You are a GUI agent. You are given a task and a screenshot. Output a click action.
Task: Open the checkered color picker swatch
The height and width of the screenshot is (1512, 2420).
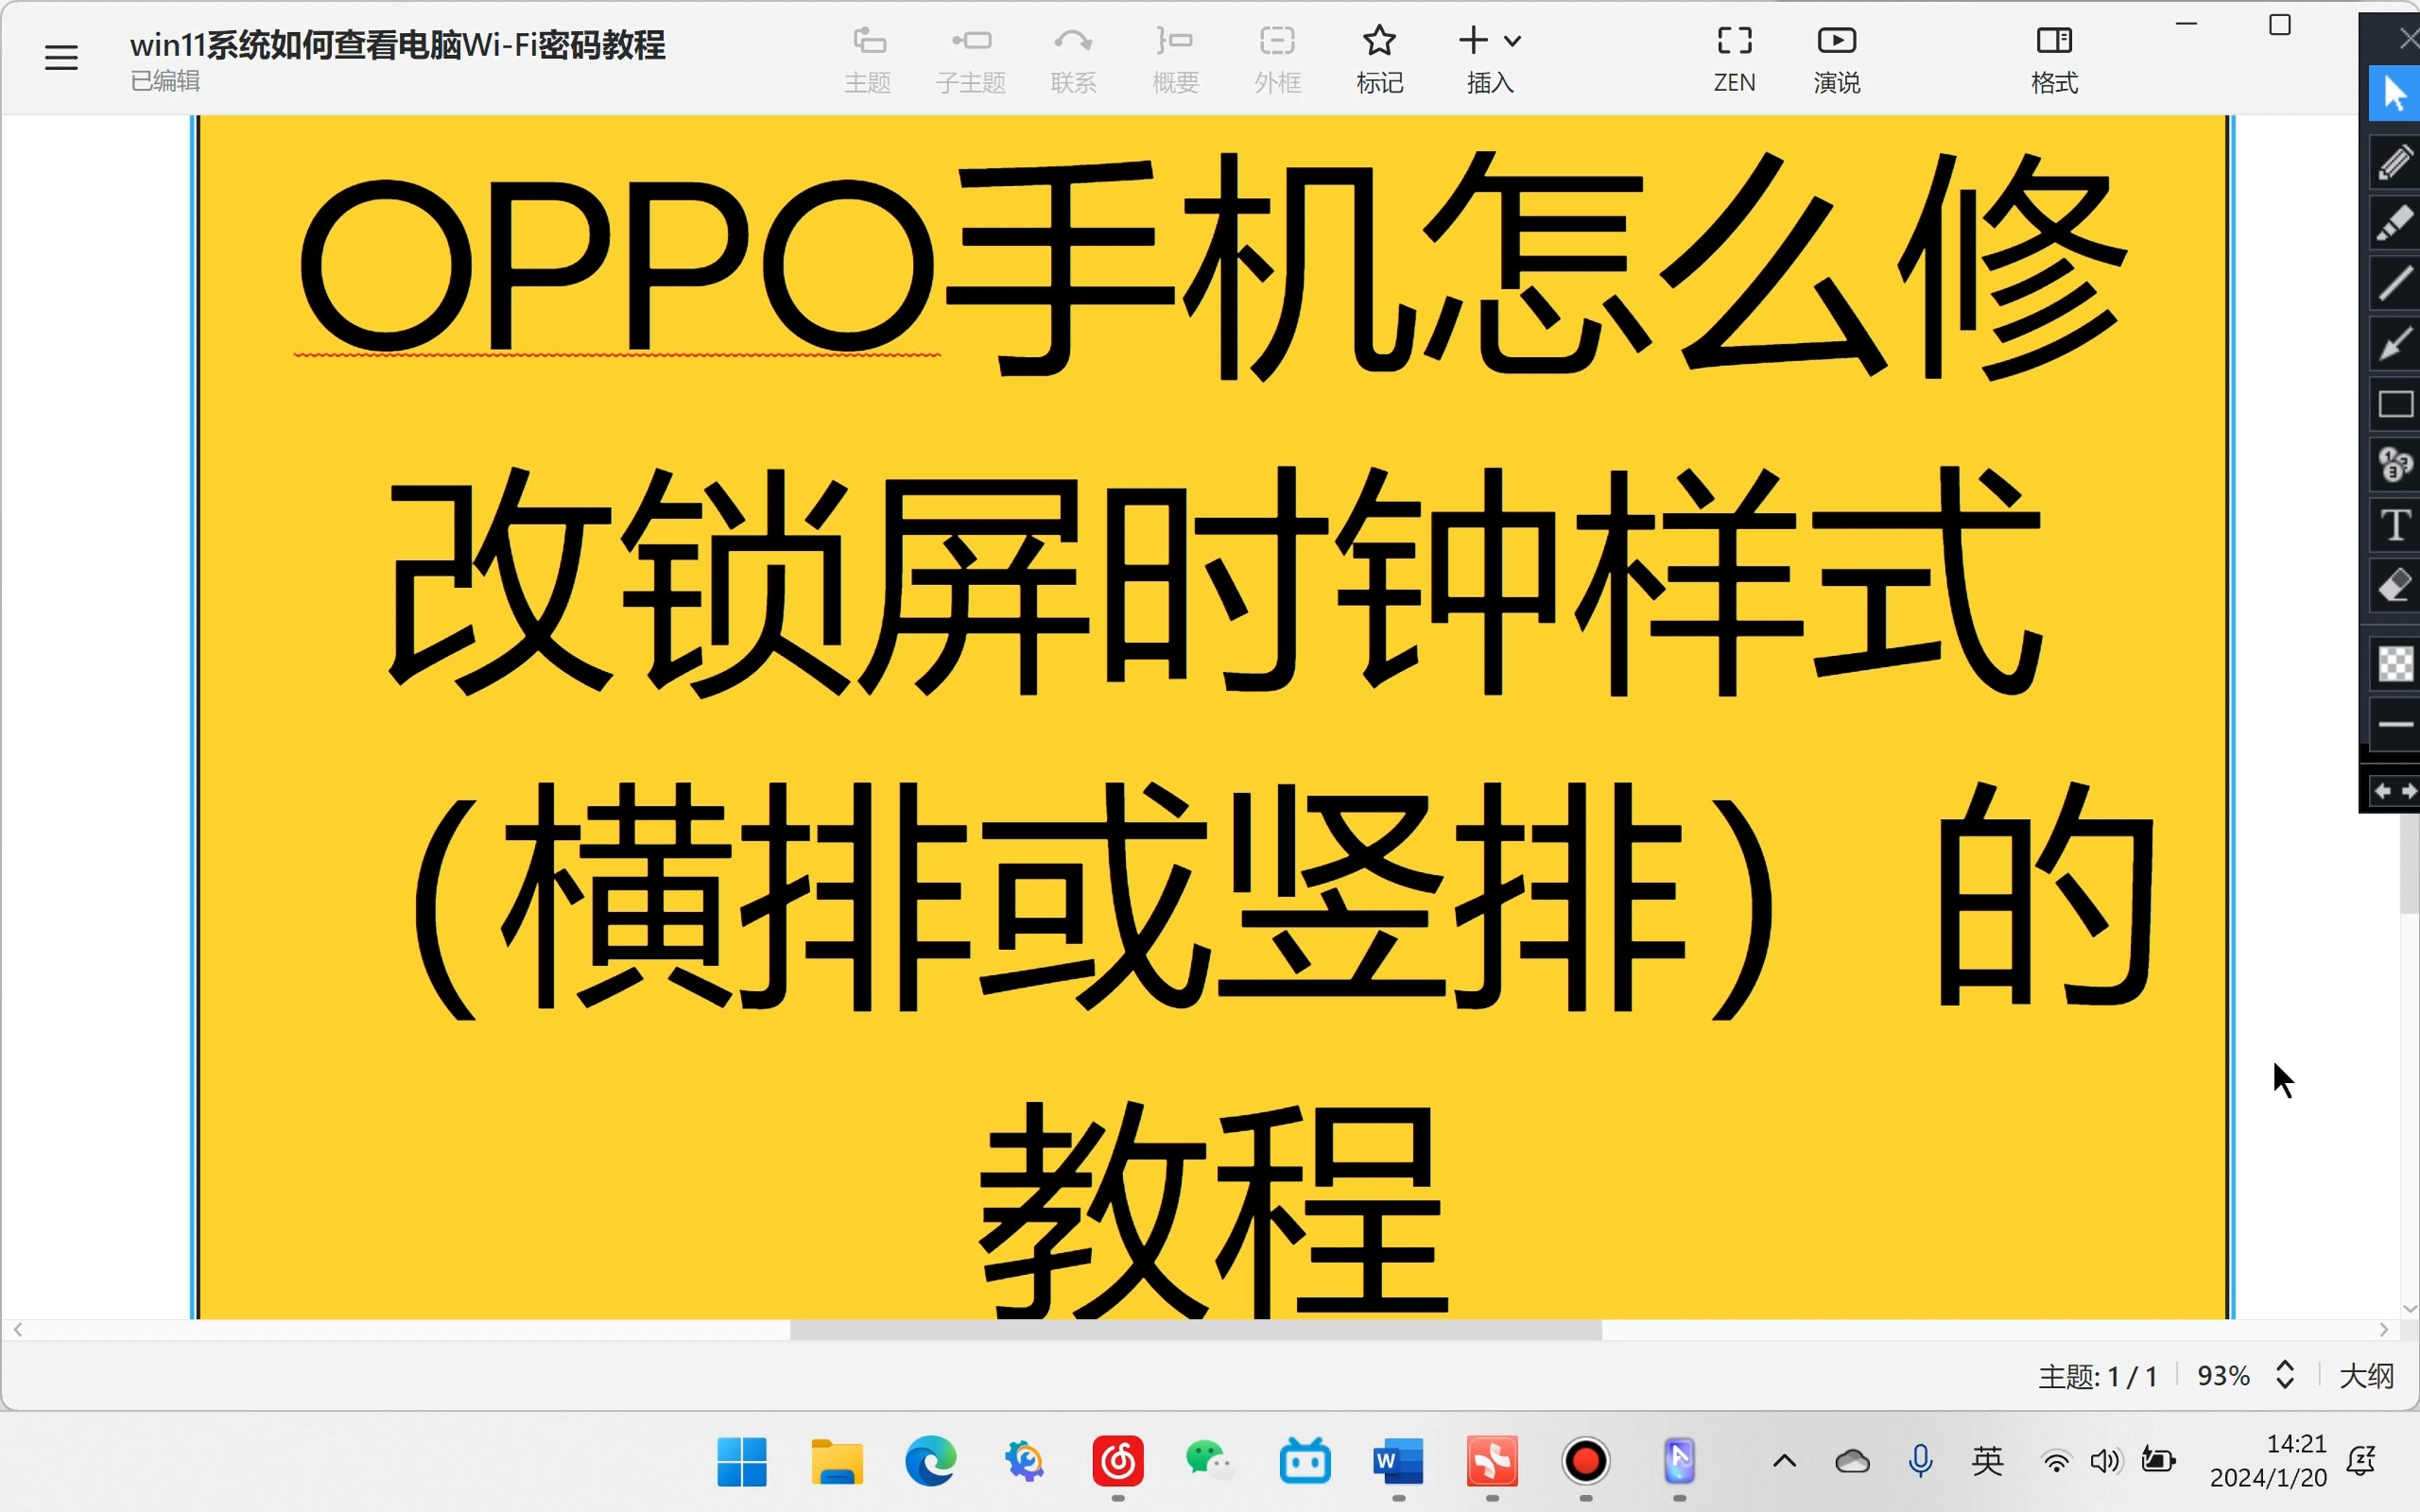coord(2395,663)
